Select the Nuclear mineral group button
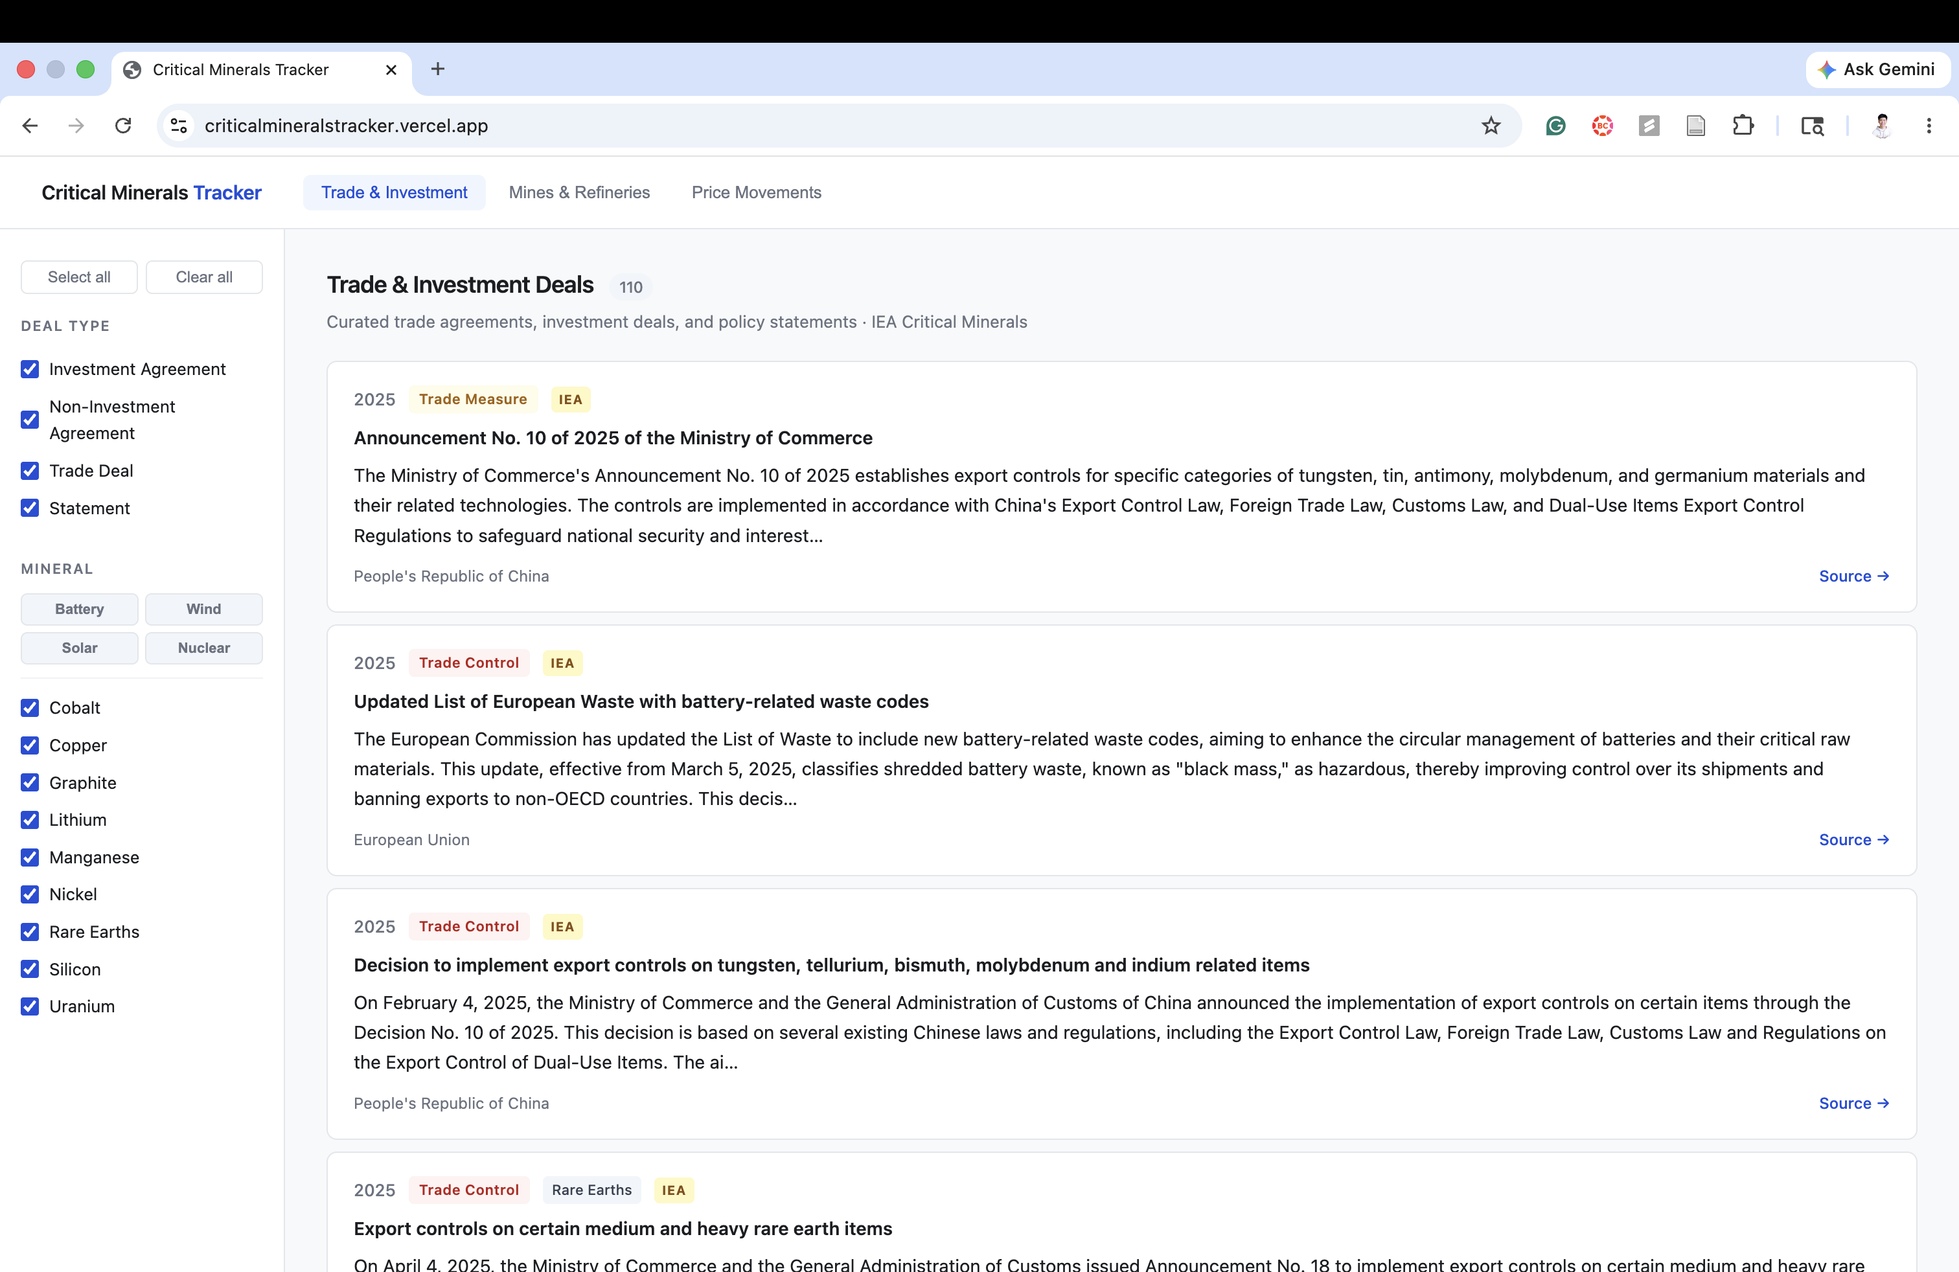Screen dimensions: 1959x1272 (x=204, y=648)
